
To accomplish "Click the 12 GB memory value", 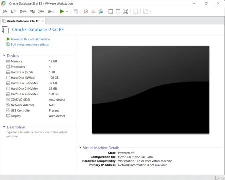I will (53, 61).
